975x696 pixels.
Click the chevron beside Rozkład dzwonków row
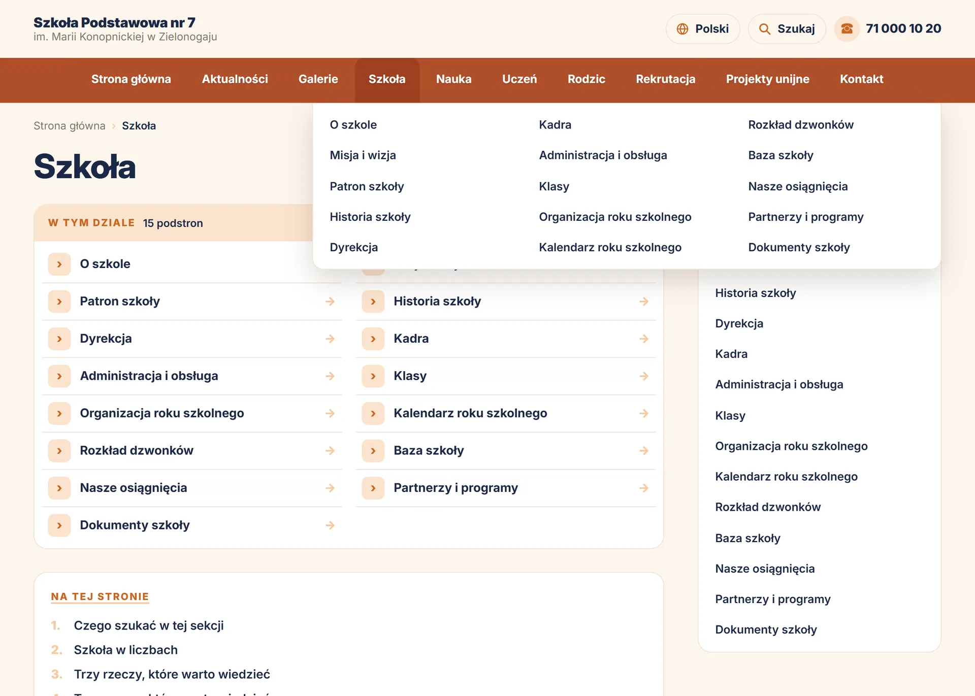point(59,451)
